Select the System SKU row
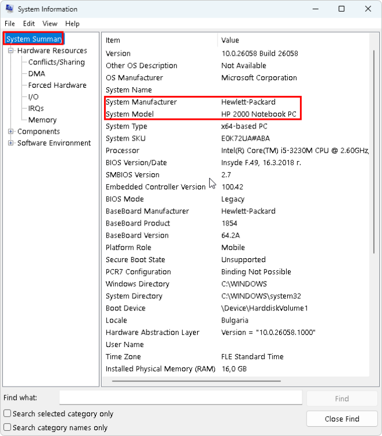The height and width of the screenshot is (436, 382). [x=235, y=138]
